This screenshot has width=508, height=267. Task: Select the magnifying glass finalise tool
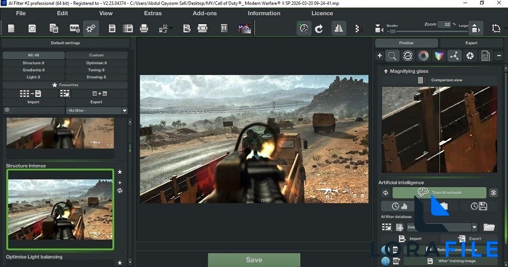point(392,56)
